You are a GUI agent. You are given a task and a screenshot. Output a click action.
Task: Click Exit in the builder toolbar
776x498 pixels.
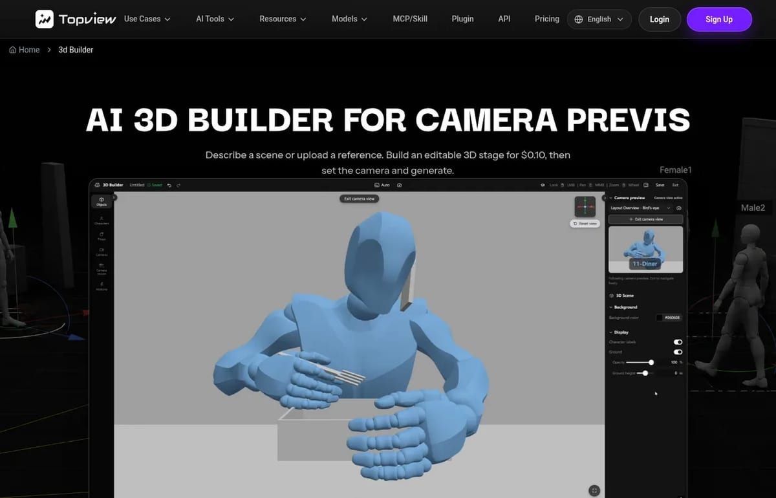click(675, 185)
